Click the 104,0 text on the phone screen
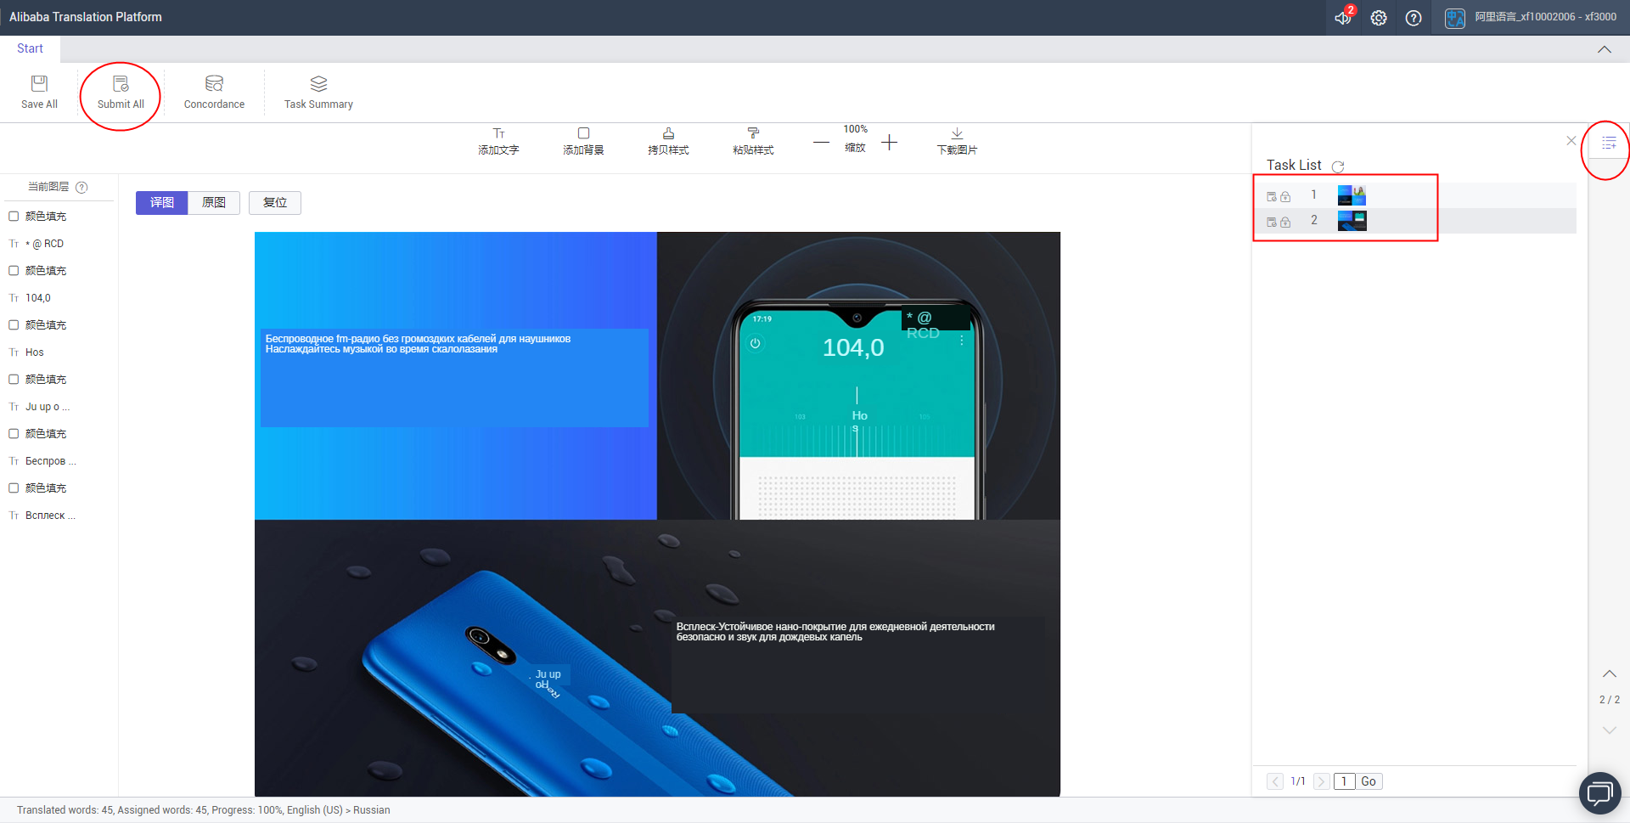The image size is (1630, 823). pos(853,347)
